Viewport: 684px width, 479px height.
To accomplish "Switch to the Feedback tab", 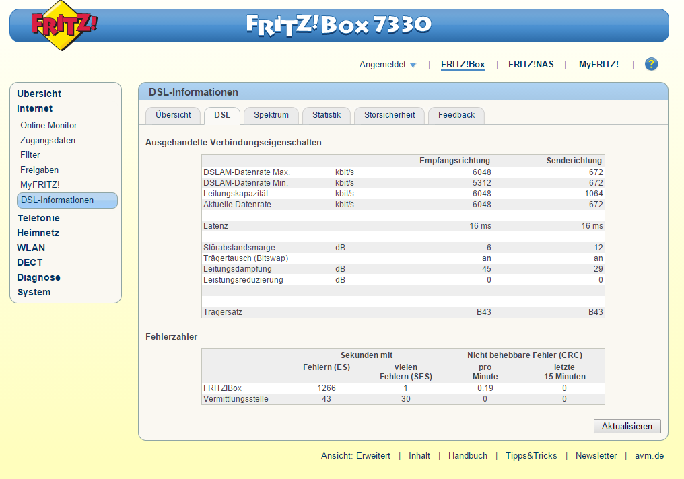I will [x=456, y=115].
